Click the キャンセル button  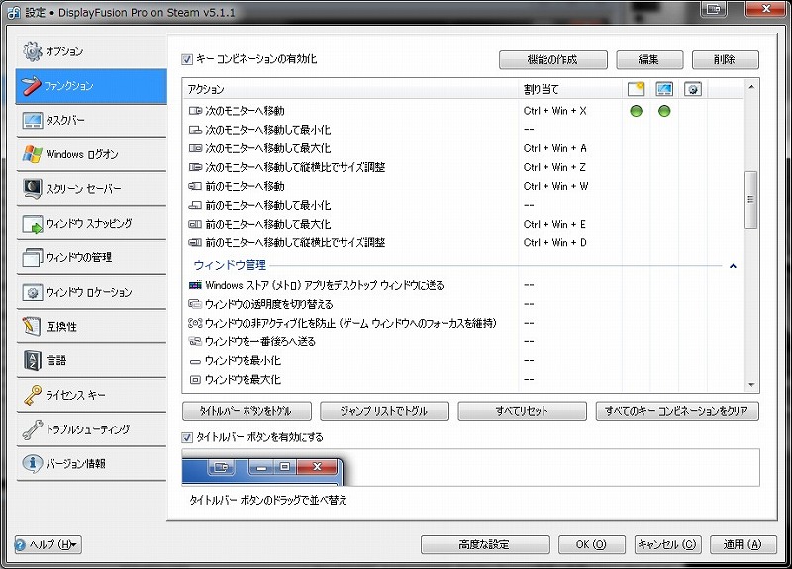click(x=667, y=545)
